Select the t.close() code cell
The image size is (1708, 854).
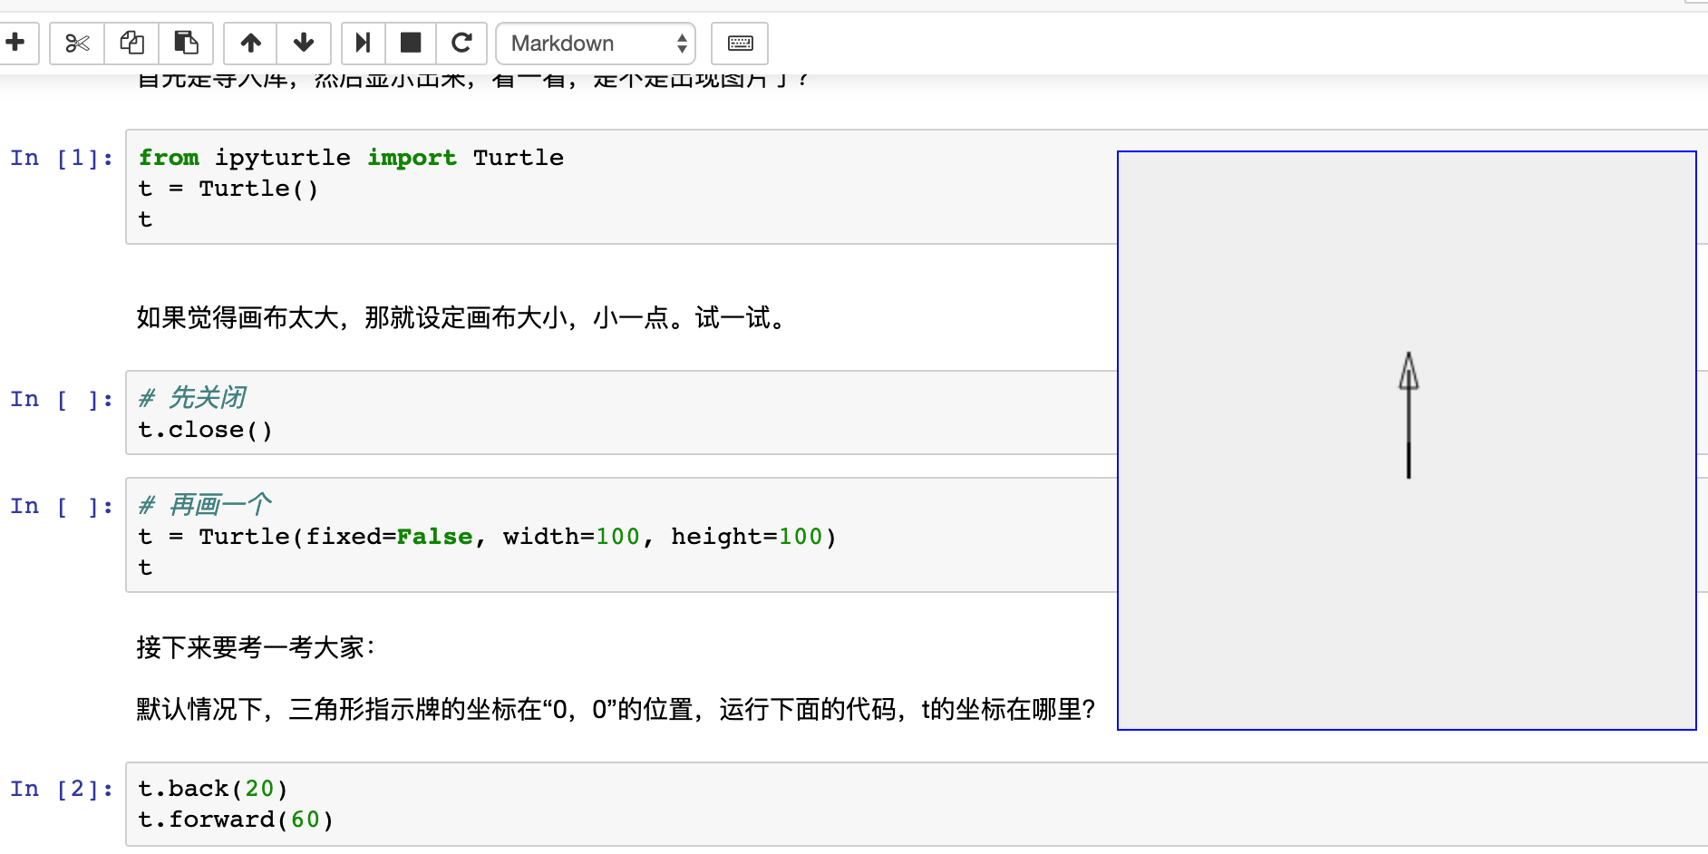tap(621, 412)
